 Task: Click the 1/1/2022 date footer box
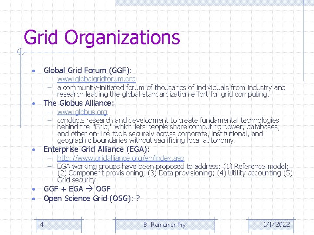coord(271,225)
